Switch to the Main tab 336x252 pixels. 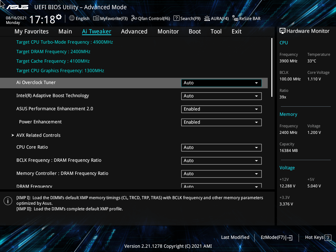click(65, 31)
